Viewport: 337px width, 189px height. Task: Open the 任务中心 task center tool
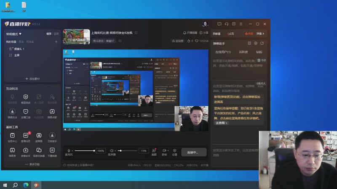[x=12, y=137]
